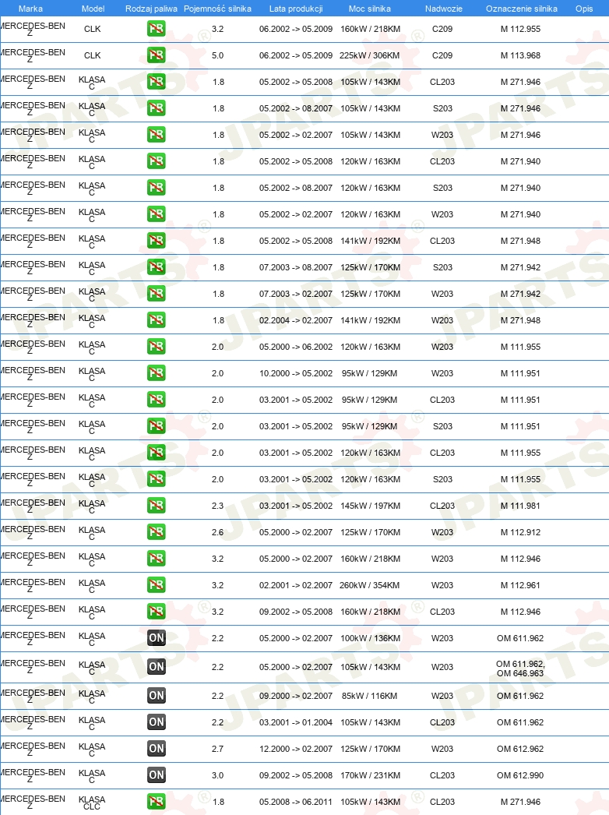Click petrol icon in S203 M 271.940 row
The width and height of the screenshot is (609, 815).
(156, 188)
